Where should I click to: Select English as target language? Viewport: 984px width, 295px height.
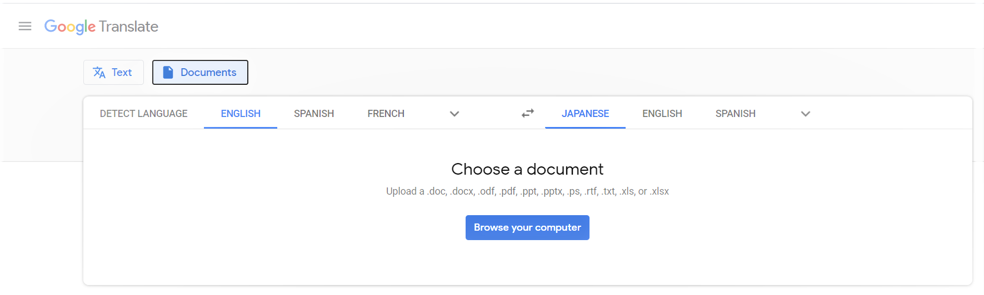(x=662, y=113)
